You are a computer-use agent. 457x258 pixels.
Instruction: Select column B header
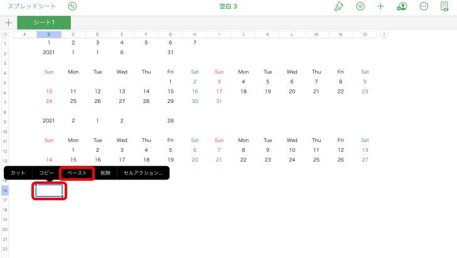(49, 35)
